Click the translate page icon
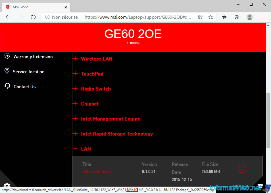 (x=200, y=17)
